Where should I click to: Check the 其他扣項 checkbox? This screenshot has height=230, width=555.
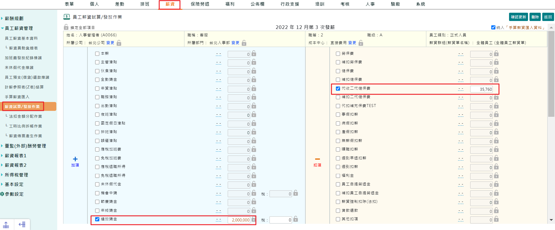(338, 219)
